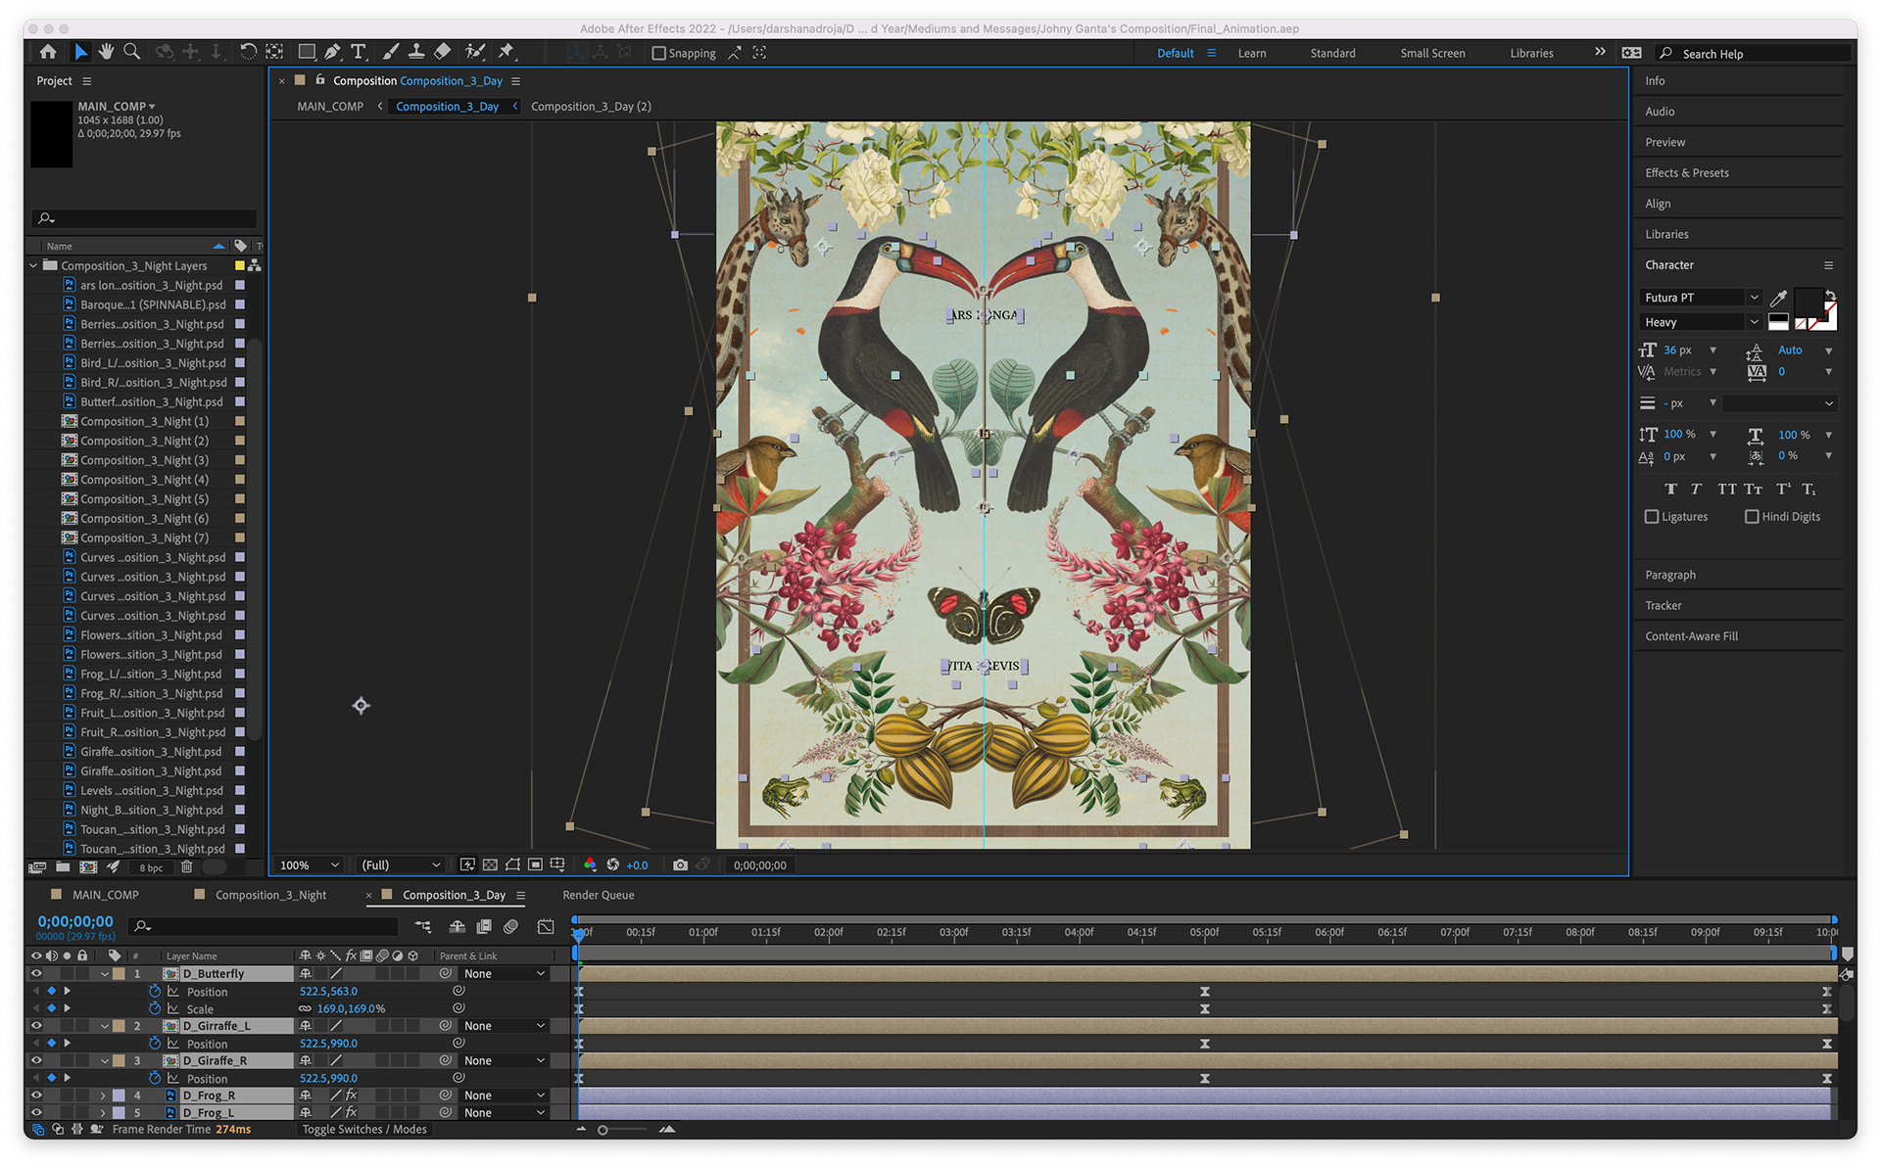
Task: Hide the D_Butterfly layer
Action: click(36, 973)
